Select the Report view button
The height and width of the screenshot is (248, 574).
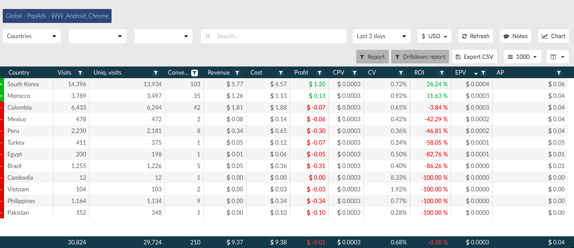(372, 57)
